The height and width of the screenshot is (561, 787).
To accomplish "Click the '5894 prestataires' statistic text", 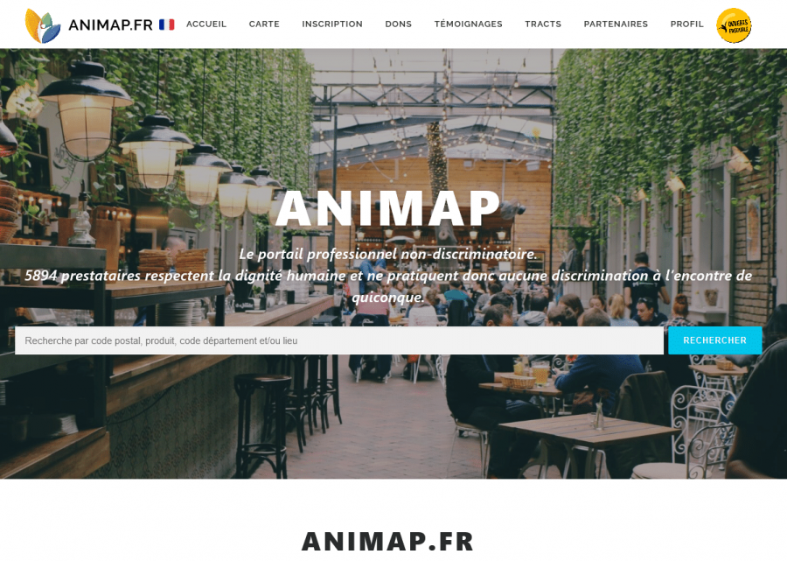I will (82, 276).
